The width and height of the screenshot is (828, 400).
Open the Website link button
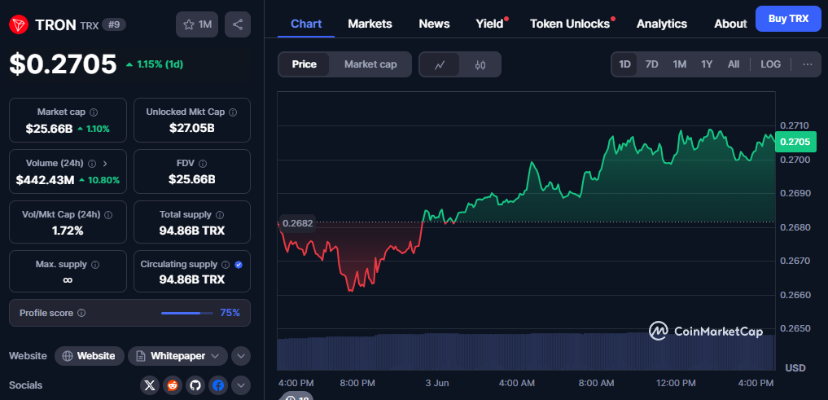90,356
